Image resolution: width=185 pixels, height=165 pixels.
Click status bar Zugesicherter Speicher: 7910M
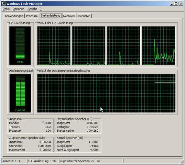(x=91, y=161)
